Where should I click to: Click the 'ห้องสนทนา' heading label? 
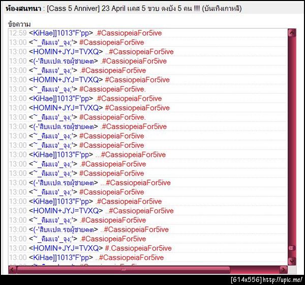tap(23, 9)
